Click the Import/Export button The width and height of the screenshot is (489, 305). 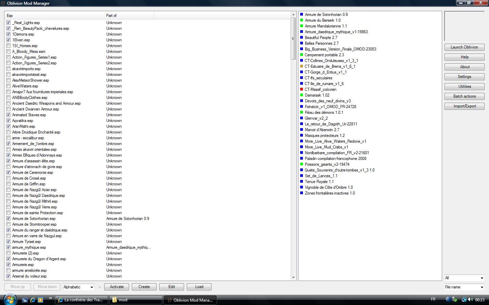(464, 106)
